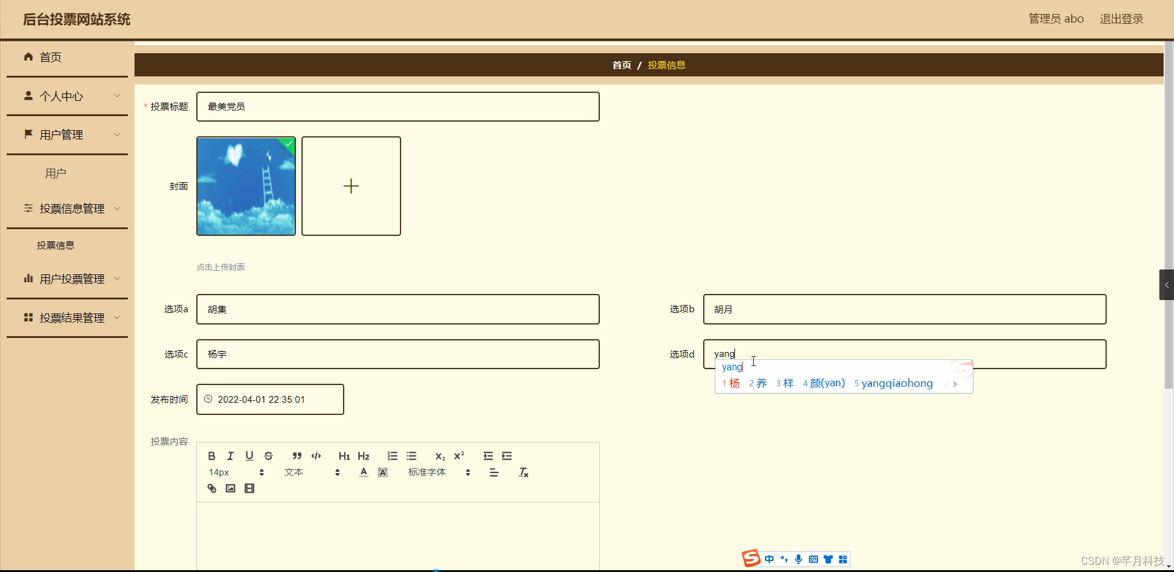Open the font color picker in the editor
Viewport: 1174px width, 572px height.
363,472
